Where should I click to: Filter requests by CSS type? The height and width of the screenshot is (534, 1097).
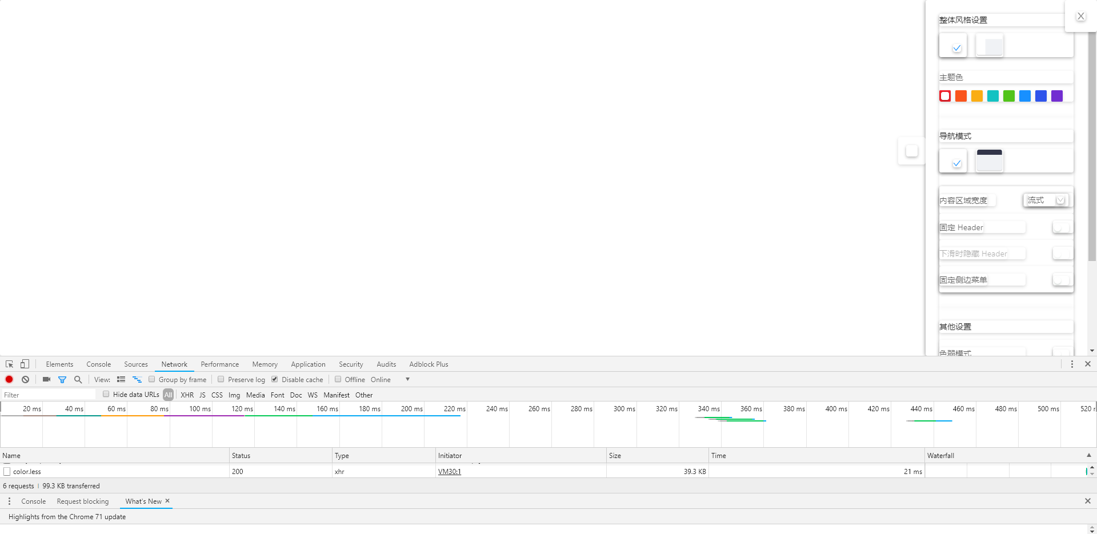pyautogui.click(x=217, y=395)
